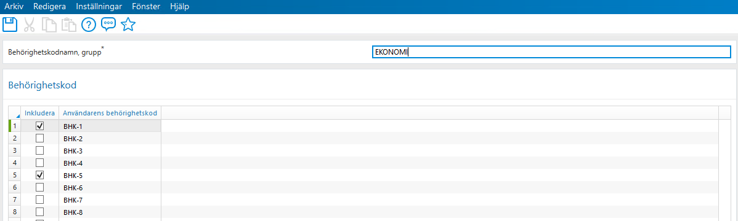Open the chat bubble comment icon

click(x=108, y=25)
